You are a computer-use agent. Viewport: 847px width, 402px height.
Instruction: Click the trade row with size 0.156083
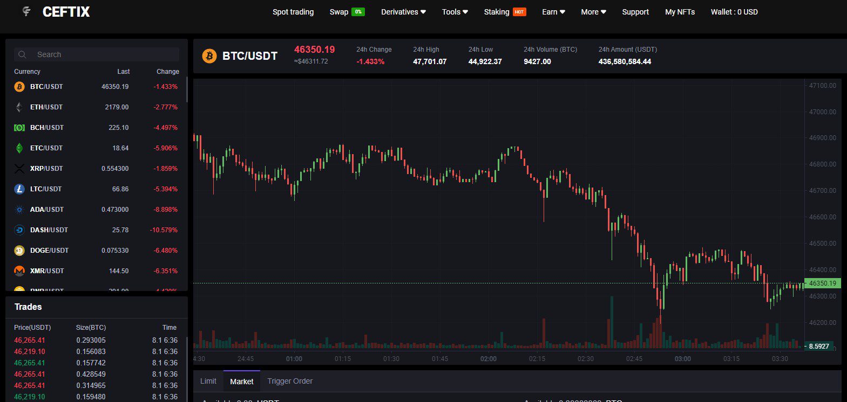pyautogui.click(x=96, y=351)
